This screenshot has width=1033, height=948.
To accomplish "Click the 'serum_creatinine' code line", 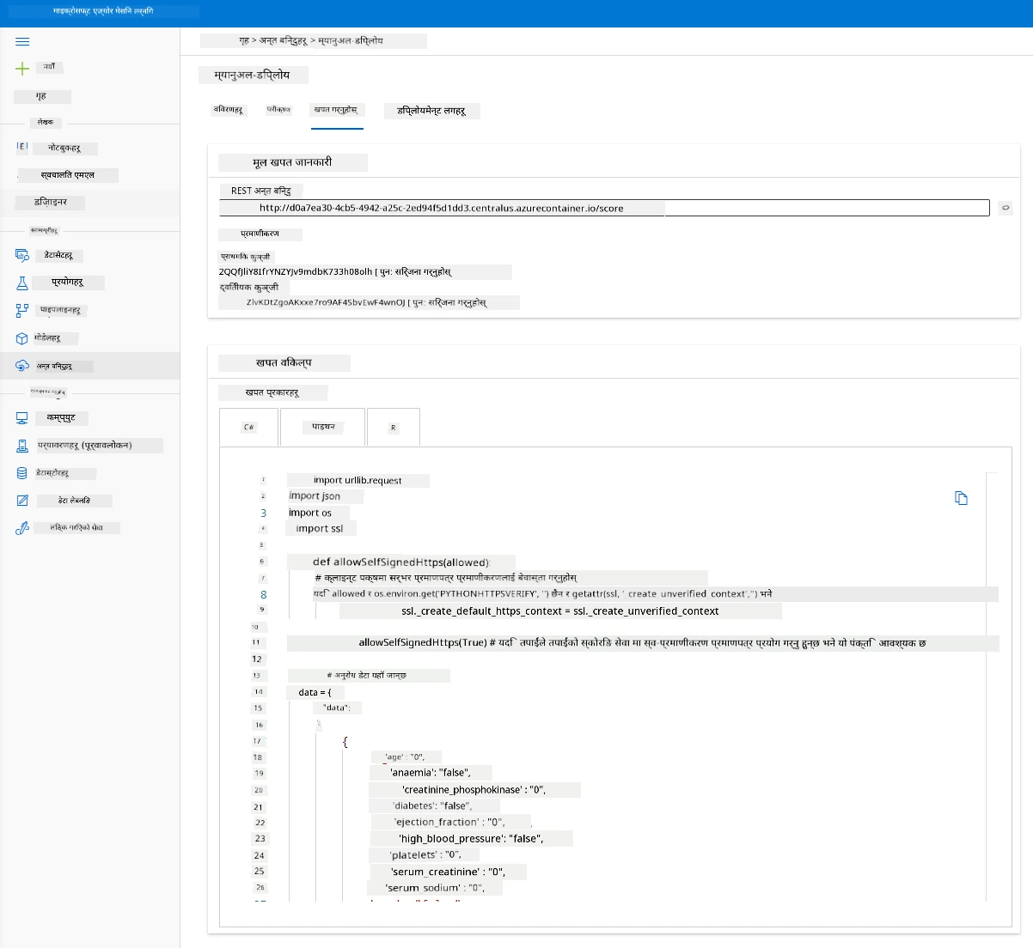I will point(448,872).
